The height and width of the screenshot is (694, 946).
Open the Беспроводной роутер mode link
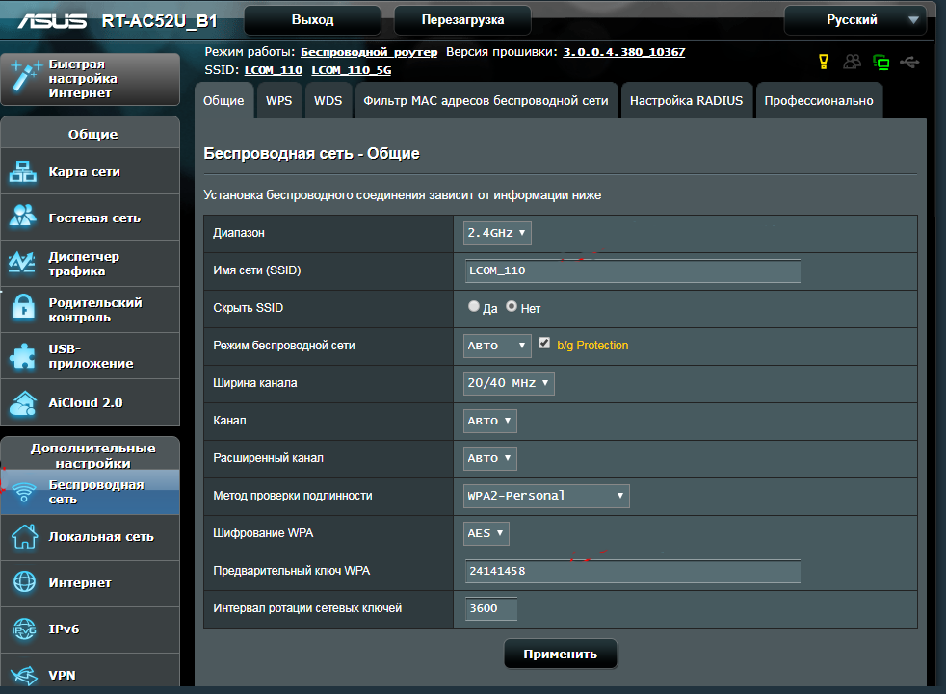369,52
